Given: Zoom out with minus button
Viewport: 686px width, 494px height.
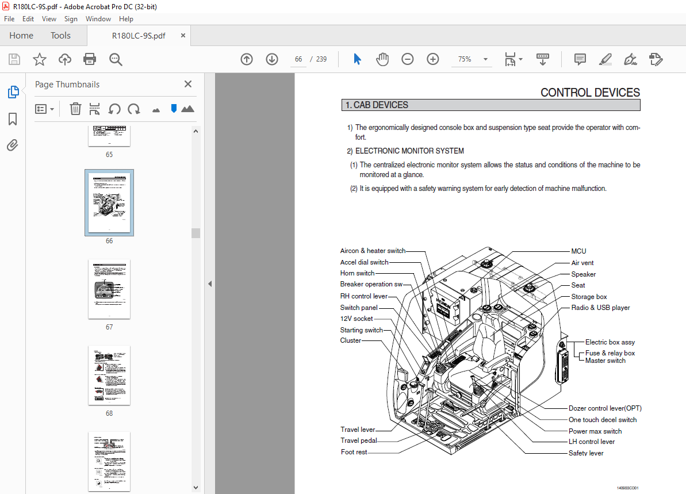Looking at the screenshot, I should [407, 59].
